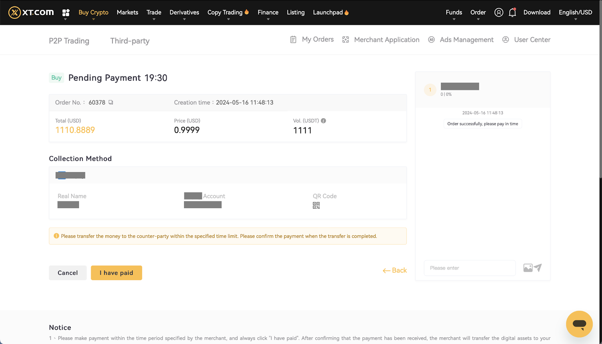This screenshot has width=602, height=344.
Task: Cancel the pending order
Action: (x=68, y=273)
